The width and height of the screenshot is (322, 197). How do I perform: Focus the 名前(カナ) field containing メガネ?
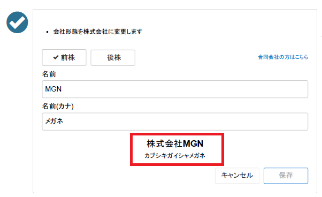(175, 122)
